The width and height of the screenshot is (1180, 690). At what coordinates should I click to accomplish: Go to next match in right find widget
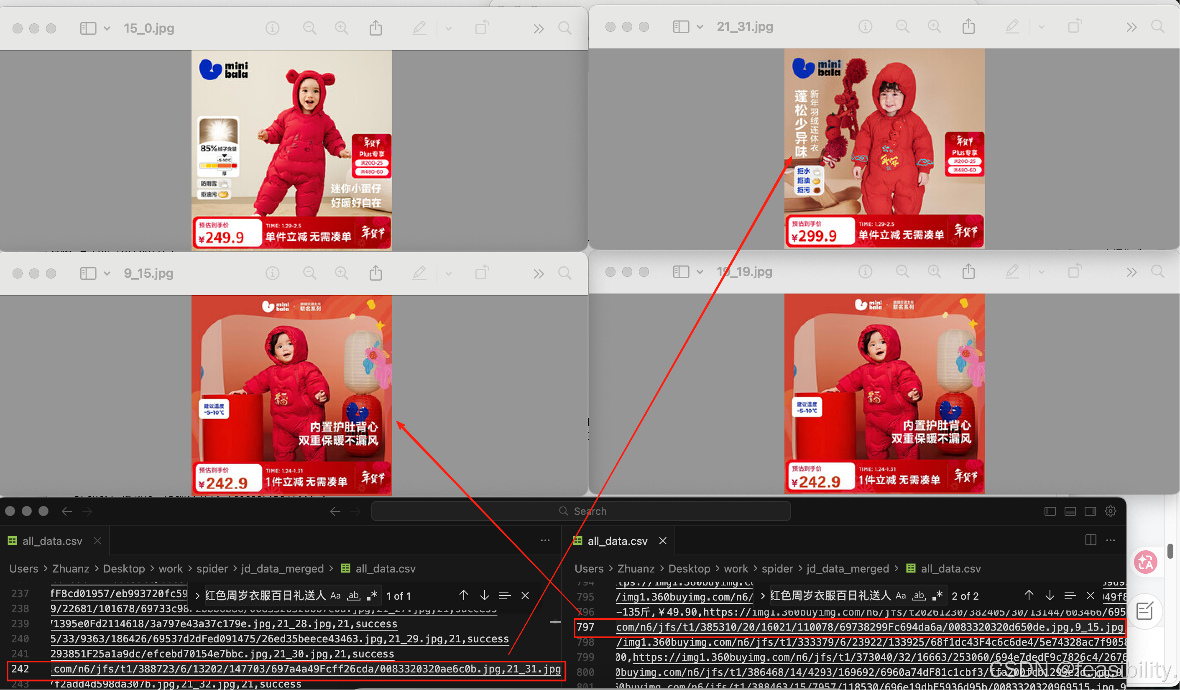point(1050,595)
